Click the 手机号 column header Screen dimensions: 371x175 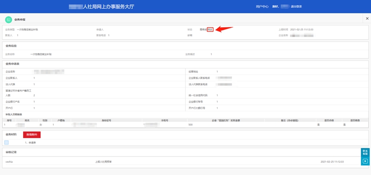pos(165,121)
